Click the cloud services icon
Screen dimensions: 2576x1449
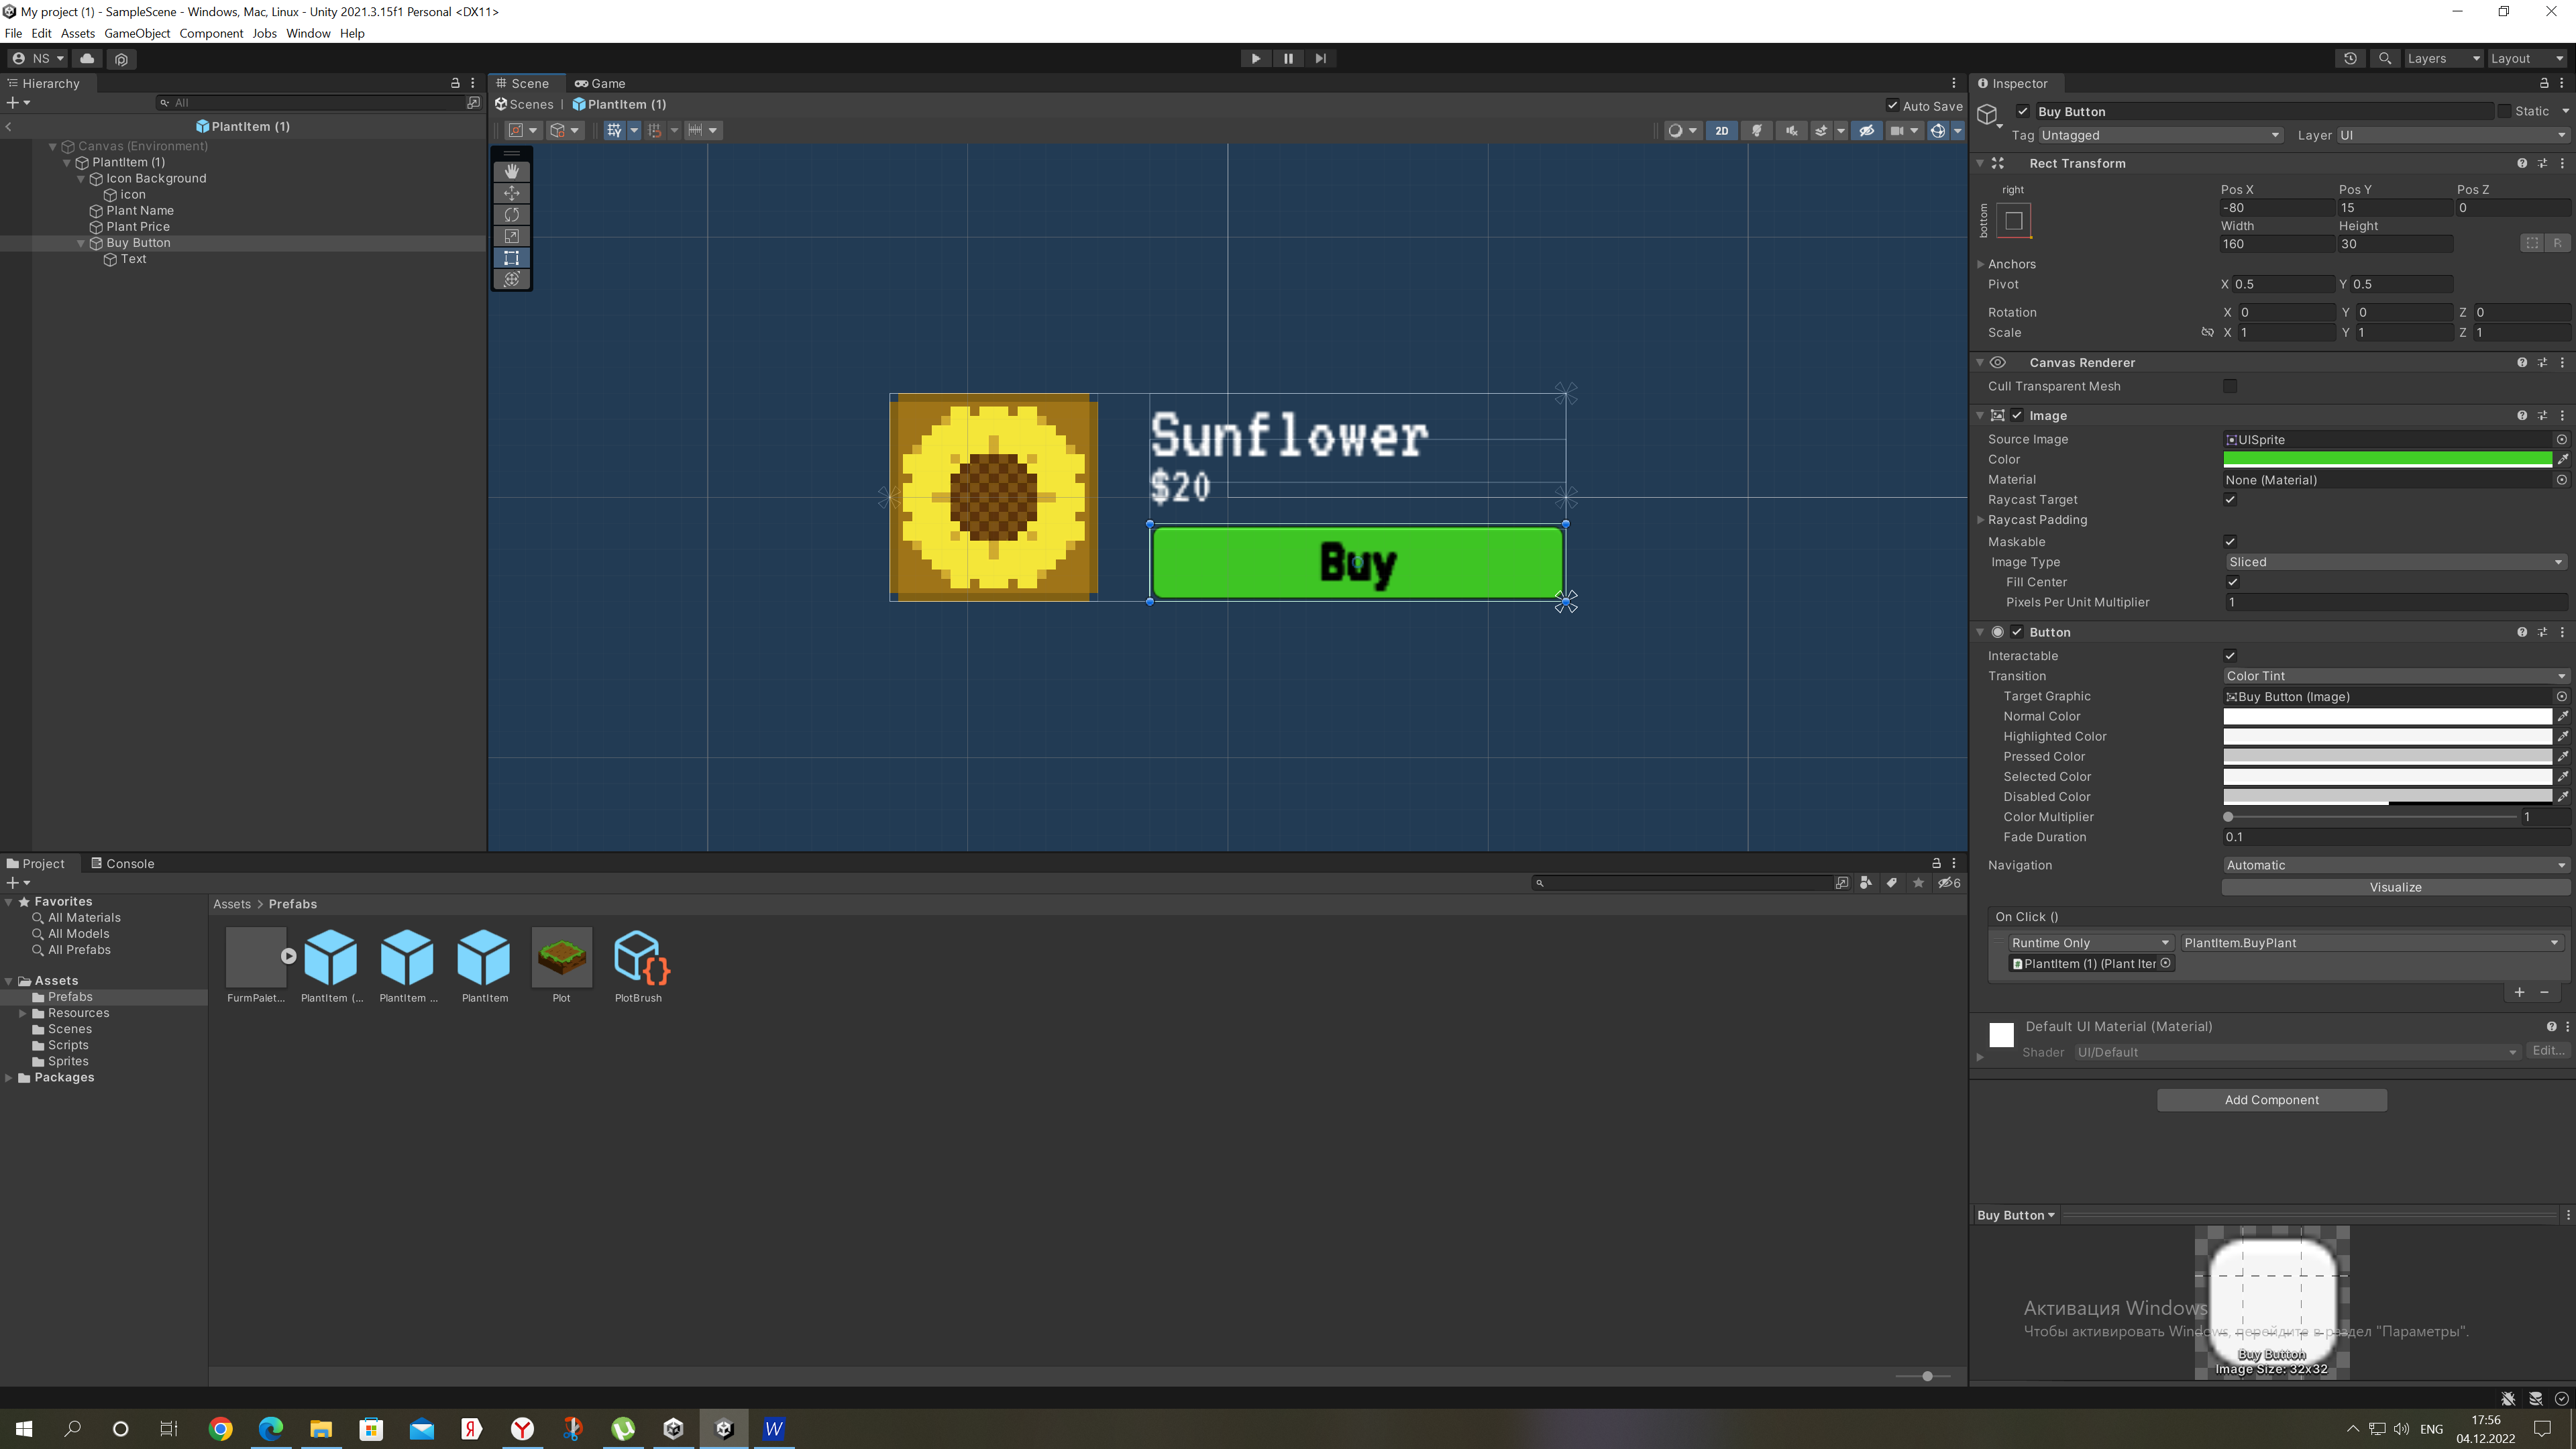[x=87, y=59]
